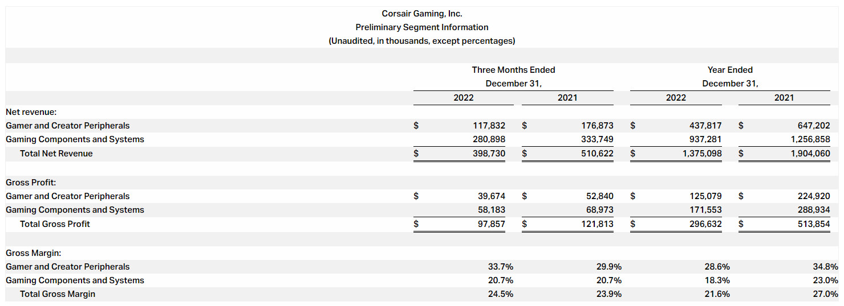
Task: Click the 2021 header under Three Months Ended
Action: click(567, 98)
